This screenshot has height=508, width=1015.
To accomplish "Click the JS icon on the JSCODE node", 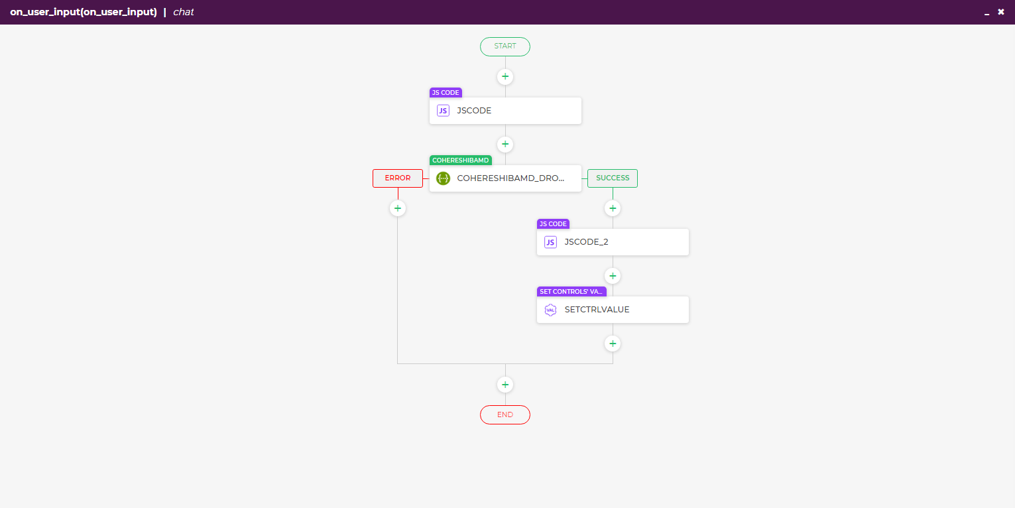I will pyautogui.click(x=443, y=111).
